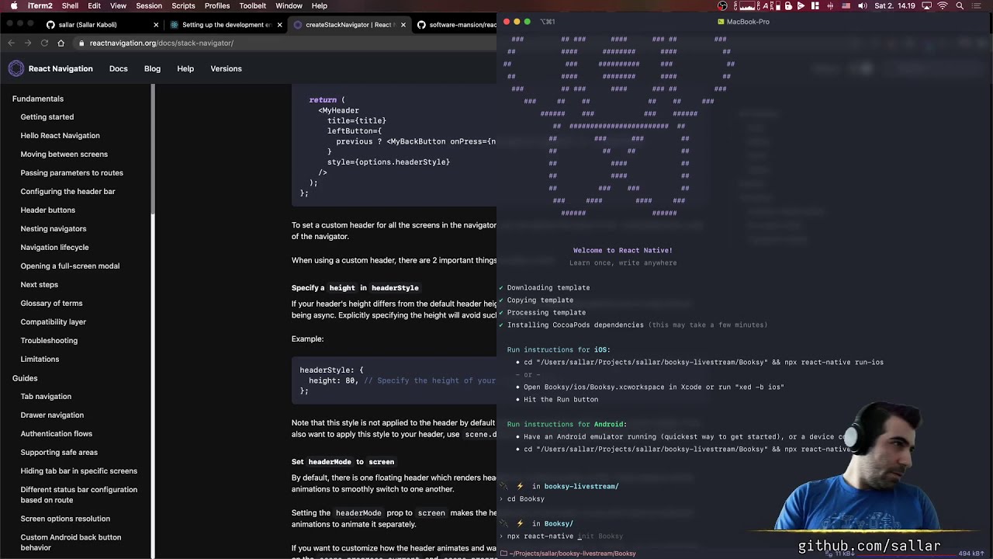Click the OBS icon in menu bar

[x=722, y=5]
